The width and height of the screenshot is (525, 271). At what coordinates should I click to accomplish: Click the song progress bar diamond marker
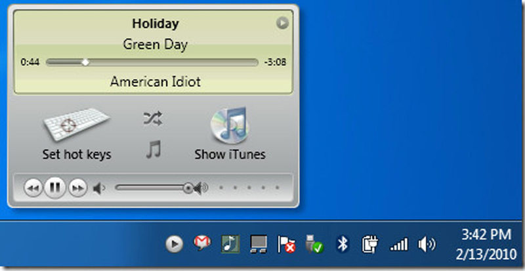[86, 62]
